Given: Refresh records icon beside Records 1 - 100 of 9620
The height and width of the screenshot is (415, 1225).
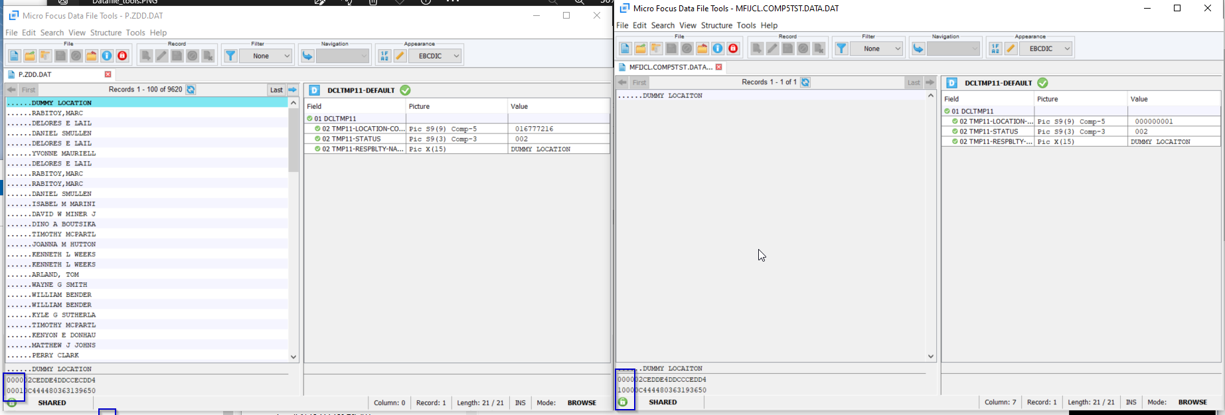Looking at the screenshot, I should (x=191, y=90).
